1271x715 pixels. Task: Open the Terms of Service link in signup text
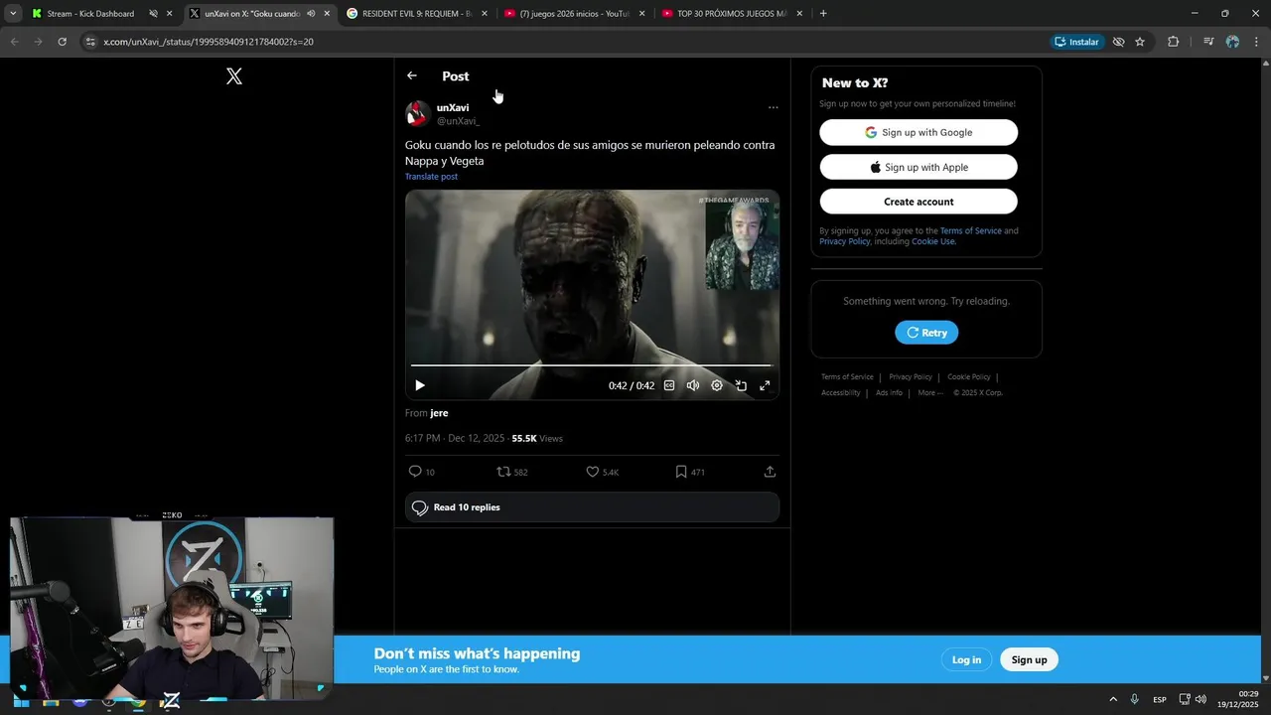971,230
